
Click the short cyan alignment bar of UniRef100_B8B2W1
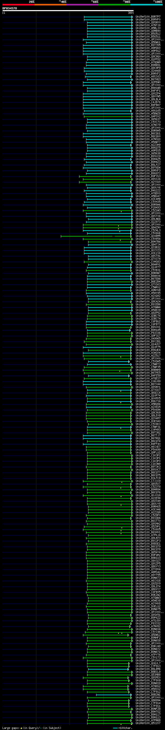[x=114, y=695]
